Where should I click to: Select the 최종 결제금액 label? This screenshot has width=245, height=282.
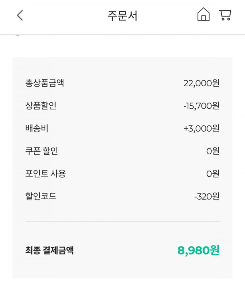coord(49,251)
